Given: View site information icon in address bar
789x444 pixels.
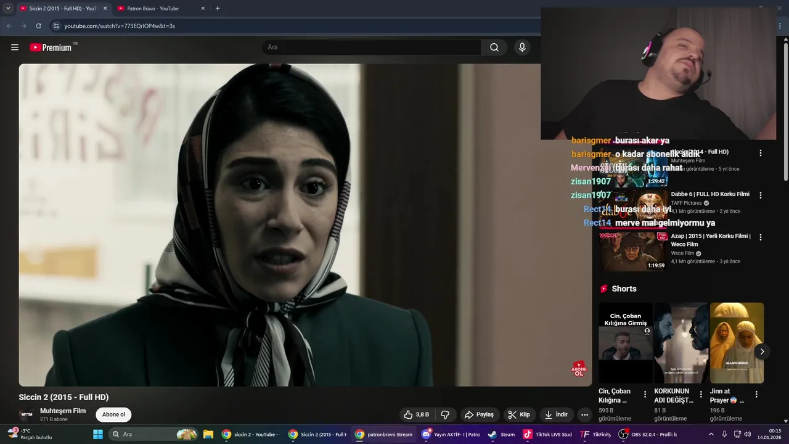Looking at the screenshot, I should (56, 26).
